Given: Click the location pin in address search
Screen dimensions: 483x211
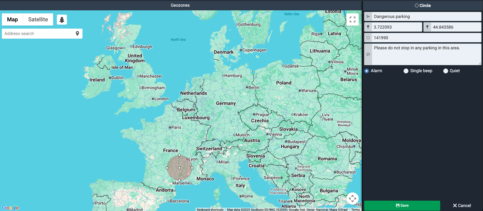Looking at the screenshot, I should click(x=77, y=33).
